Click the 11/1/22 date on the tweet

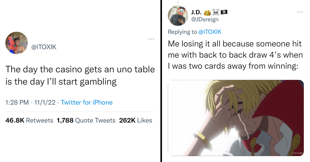pyautogui.click(x=45, y=102)
